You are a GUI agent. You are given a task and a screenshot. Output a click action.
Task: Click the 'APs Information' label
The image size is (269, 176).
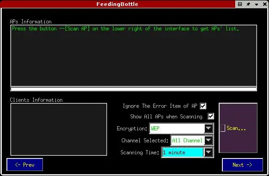coord(31,22)
